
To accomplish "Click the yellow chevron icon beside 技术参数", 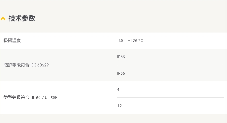I will (x=3, y=19).
